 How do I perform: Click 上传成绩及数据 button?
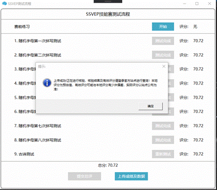point(131,176)
